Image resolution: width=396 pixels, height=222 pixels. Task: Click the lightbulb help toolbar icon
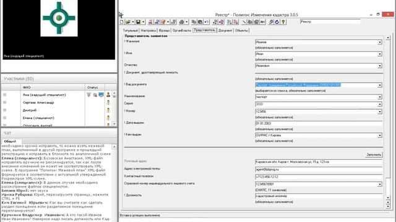[x=283, y=22]
